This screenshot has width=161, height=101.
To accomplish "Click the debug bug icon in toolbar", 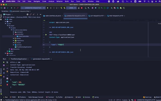I will pyautogui.click(x=51, y=8).
